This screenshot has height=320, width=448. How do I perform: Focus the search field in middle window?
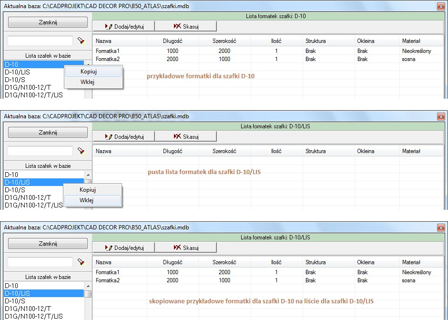(x=41, y=151)
